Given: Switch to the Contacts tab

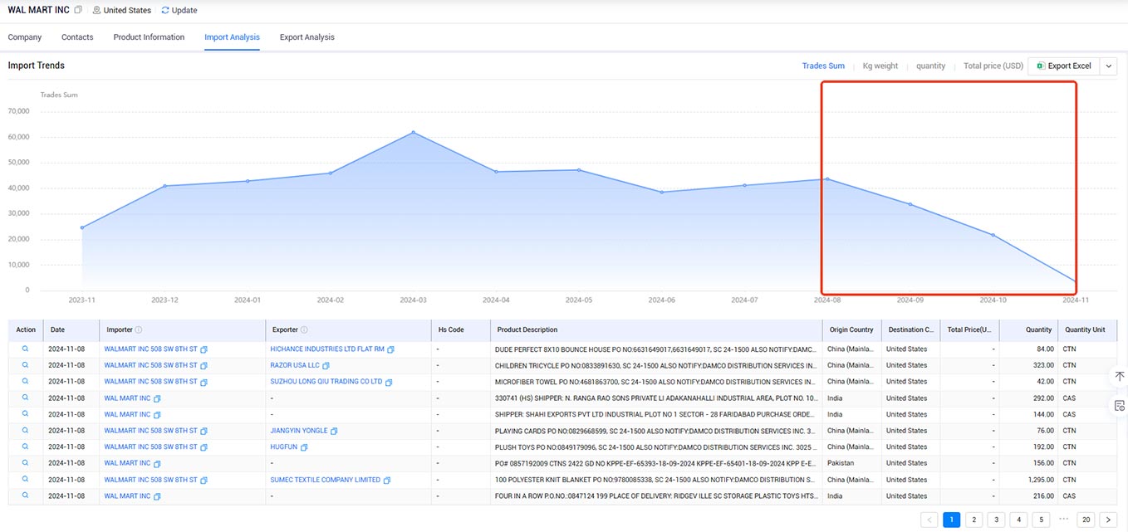Looking at the screenshot, I should (x=77, y=37).
